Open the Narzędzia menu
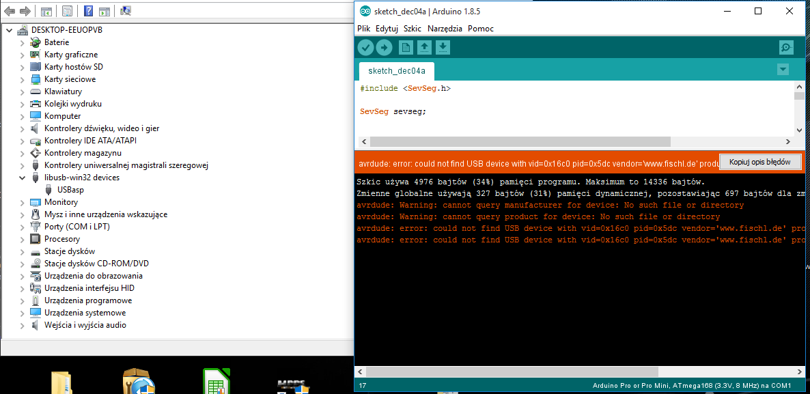Screen dimensions: 810x394 coord(445,29)
